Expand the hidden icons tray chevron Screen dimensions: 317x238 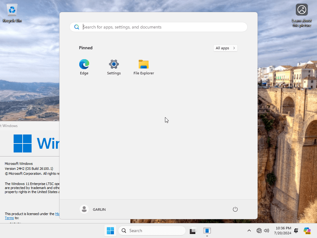click(x=249, y=231)
